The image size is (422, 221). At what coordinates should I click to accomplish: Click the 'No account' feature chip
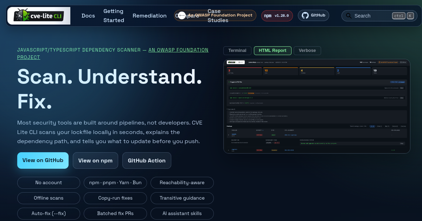tap(49, 183)
